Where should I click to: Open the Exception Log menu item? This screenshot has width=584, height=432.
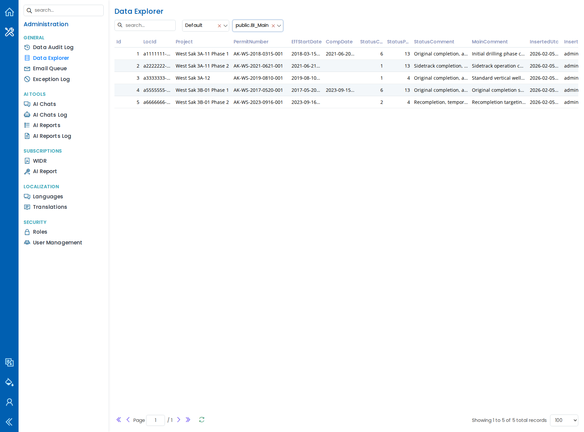51,79
